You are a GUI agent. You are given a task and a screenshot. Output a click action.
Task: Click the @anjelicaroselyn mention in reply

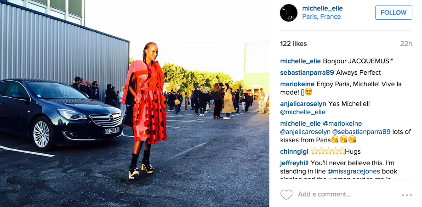click(305, 132)
